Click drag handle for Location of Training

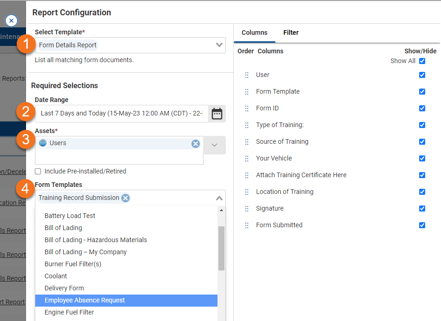click(x=247, y=192)
